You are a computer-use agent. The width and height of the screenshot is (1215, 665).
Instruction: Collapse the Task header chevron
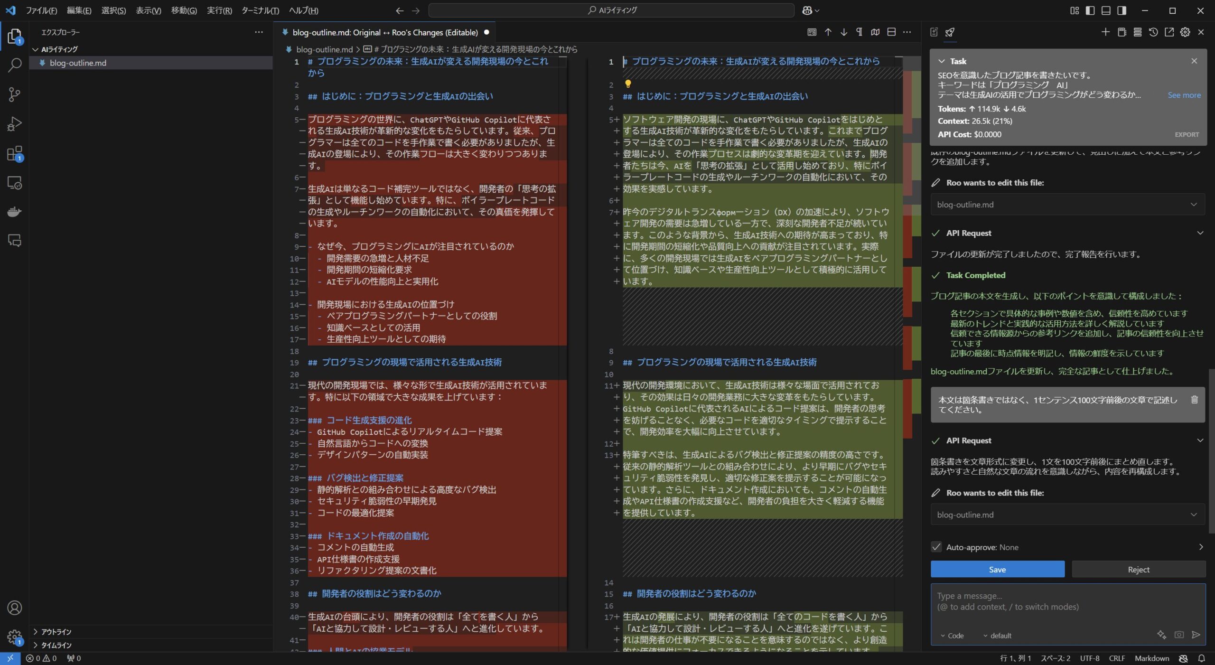[x=941, y=61]
